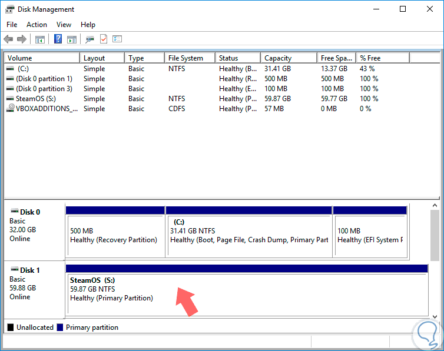Maximize the Disk Management window
The height and width of the screenshot is (351, 444).
coord(403,9)
